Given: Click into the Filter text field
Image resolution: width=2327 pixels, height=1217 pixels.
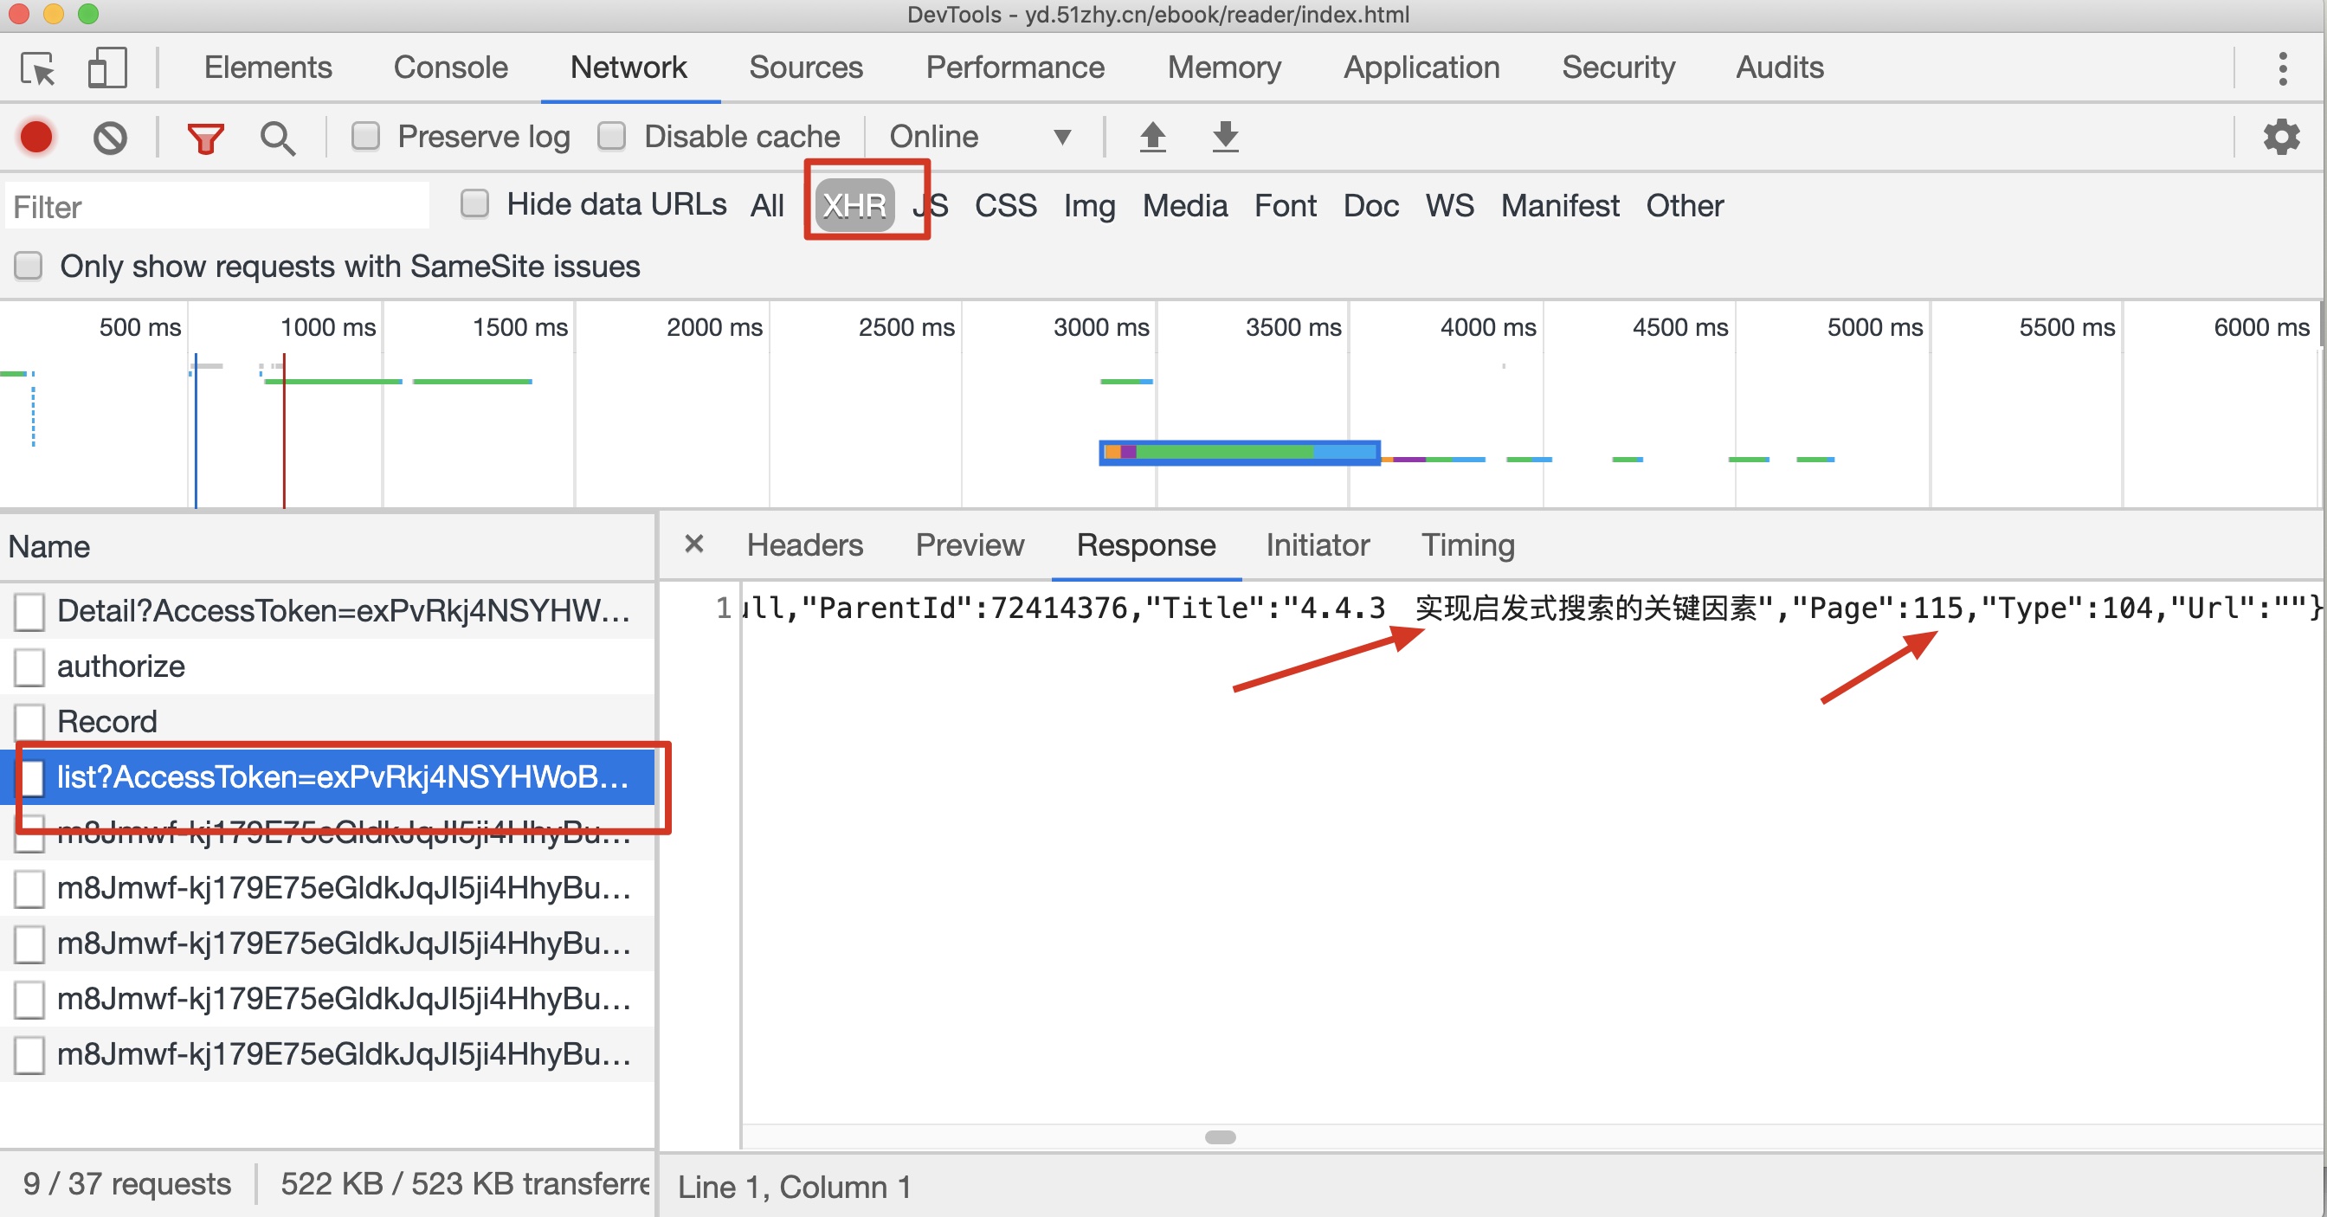Looking at the screenshot, I should pos(216,207).
